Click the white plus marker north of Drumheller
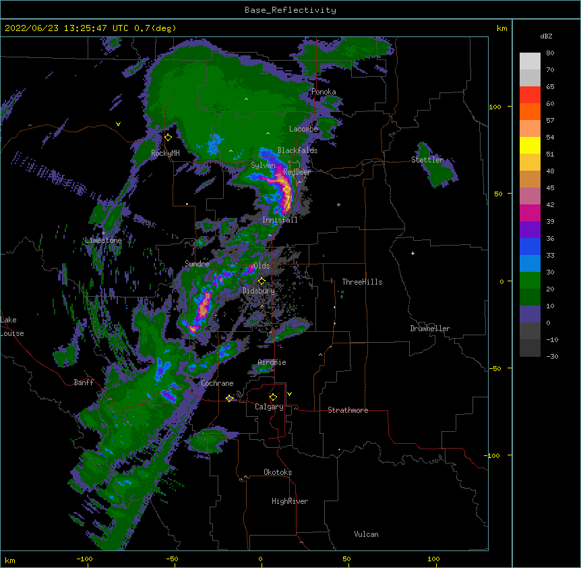The image size is (581, 568). (412, 253)
